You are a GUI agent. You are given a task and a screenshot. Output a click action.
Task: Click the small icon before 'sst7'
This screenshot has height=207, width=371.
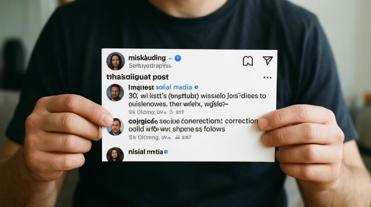pos(178,137)
